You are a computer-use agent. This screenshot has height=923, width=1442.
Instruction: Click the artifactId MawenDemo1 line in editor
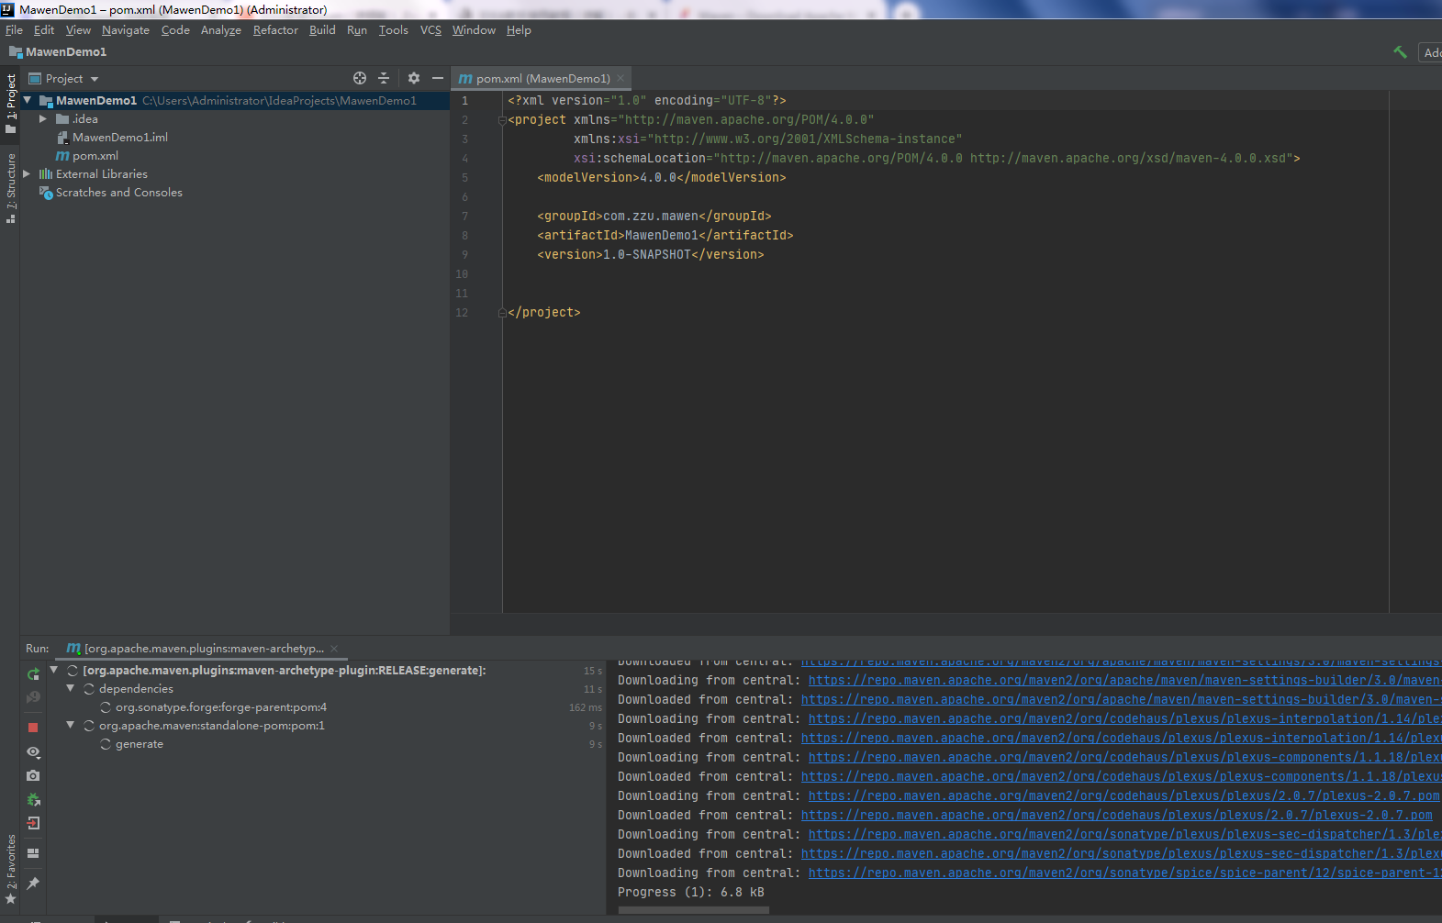(665, 236)
